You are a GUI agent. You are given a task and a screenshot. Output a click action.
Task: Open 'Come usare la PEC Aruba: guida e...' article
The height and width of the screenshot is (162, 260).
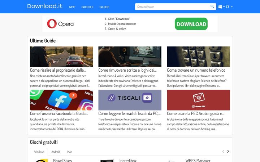coord(196,113)
